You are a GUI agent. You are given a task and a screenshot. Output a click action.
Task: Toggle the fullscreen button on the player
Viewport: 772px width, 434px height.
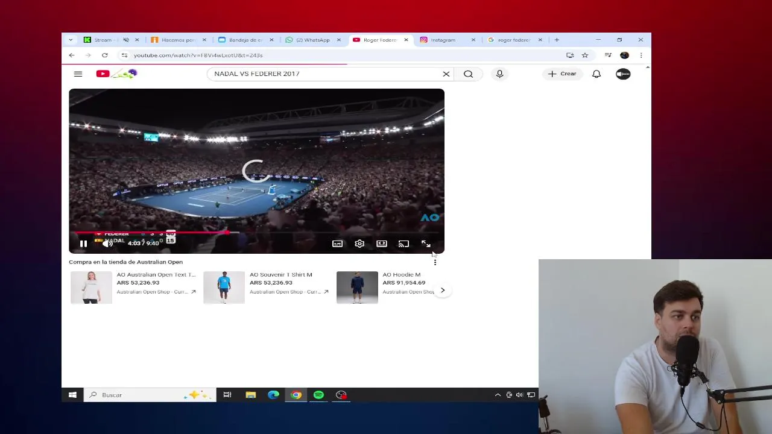pyautogui.click(x=426, y=244)
